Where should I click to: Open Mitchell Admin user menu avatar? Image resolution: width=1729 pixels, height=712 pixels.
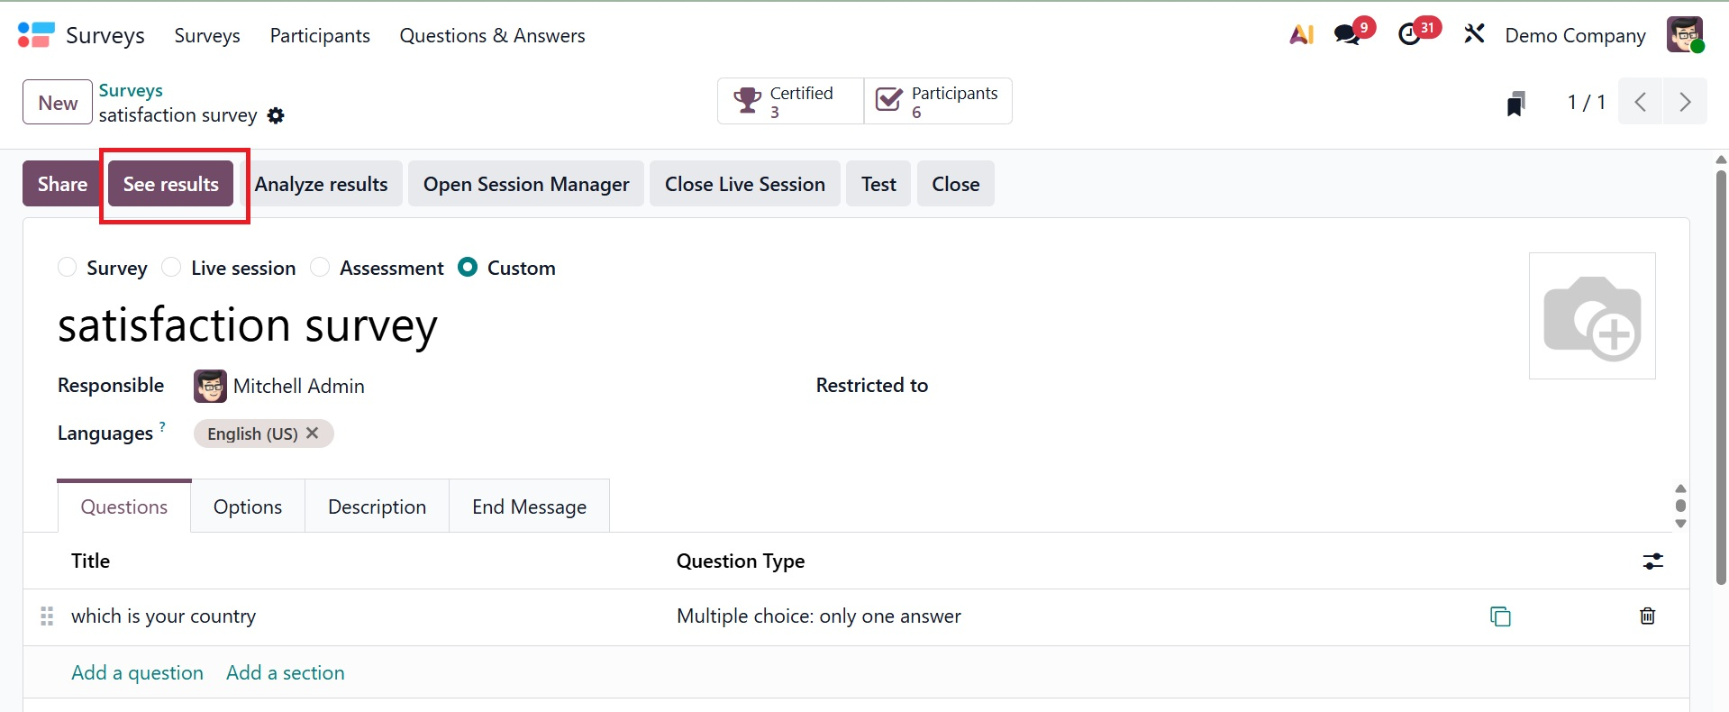coord(1684,35)
